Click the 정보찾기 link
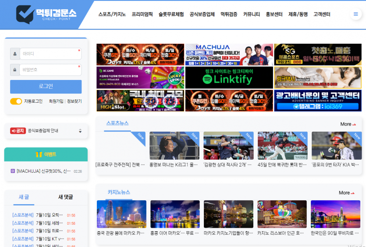The height and width of the screenshot is (247, 366). 74,101
